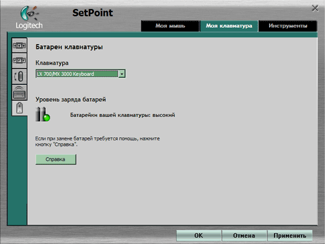Switch to the Моя клавиатура tab
Viewport: 325px width, 244px height.
click(x=229, y=26)
